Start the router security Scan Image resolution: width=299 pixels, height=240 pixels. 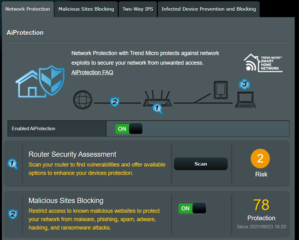pos(201,164)
